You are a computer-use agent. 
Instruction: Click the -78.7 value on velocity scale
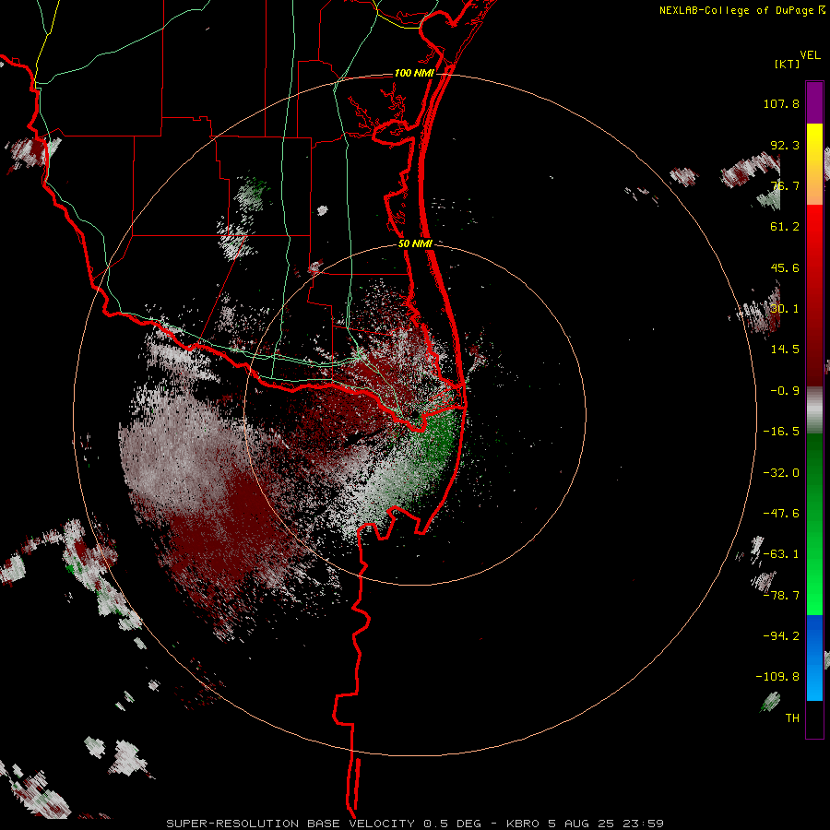(781, 596)
